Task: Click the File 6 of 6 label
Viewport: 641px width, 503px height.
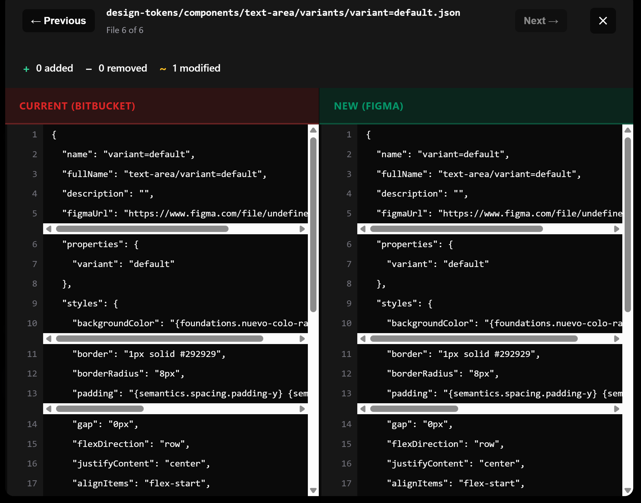Action: [125, 30]
